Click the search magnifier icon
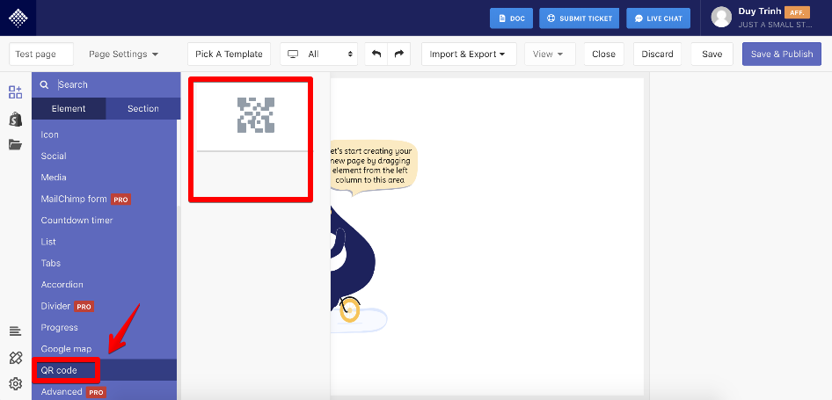Viewport: 832px width, 400px height. tap(45, 85)
